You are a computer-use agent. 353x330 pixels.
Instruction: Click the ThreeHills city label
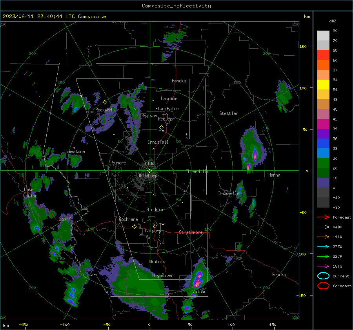(x=197, y=171)
